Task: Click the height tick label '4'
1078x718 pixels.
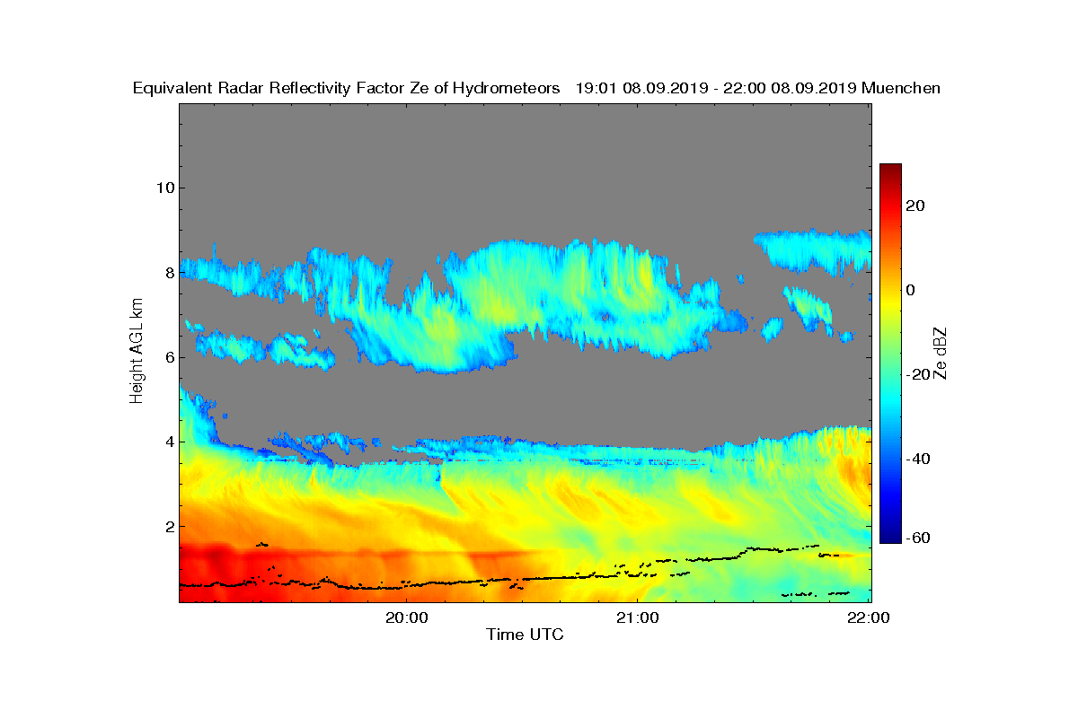Action: click(168, 442)
